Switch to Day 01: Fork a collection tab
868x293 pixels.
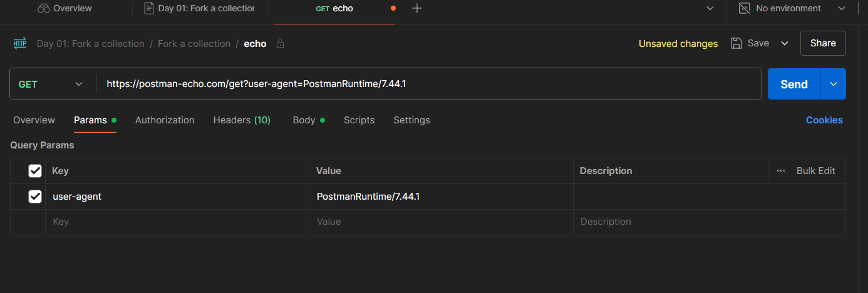coord(199,8)
